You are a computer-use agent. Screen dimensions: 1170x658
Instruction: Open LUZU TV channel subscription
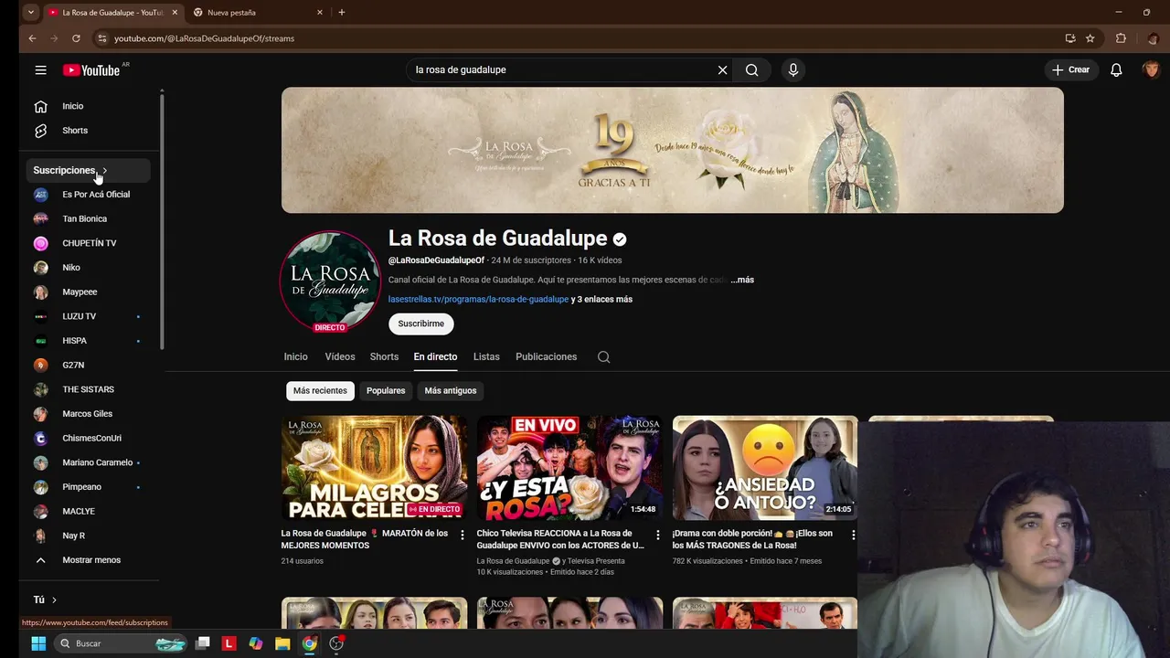[x=88, y=316]
